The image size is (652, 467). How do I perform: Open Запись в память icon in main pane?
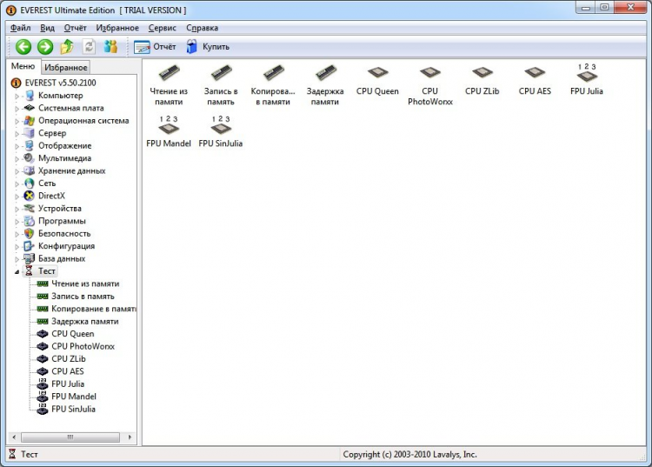[221, 84]
